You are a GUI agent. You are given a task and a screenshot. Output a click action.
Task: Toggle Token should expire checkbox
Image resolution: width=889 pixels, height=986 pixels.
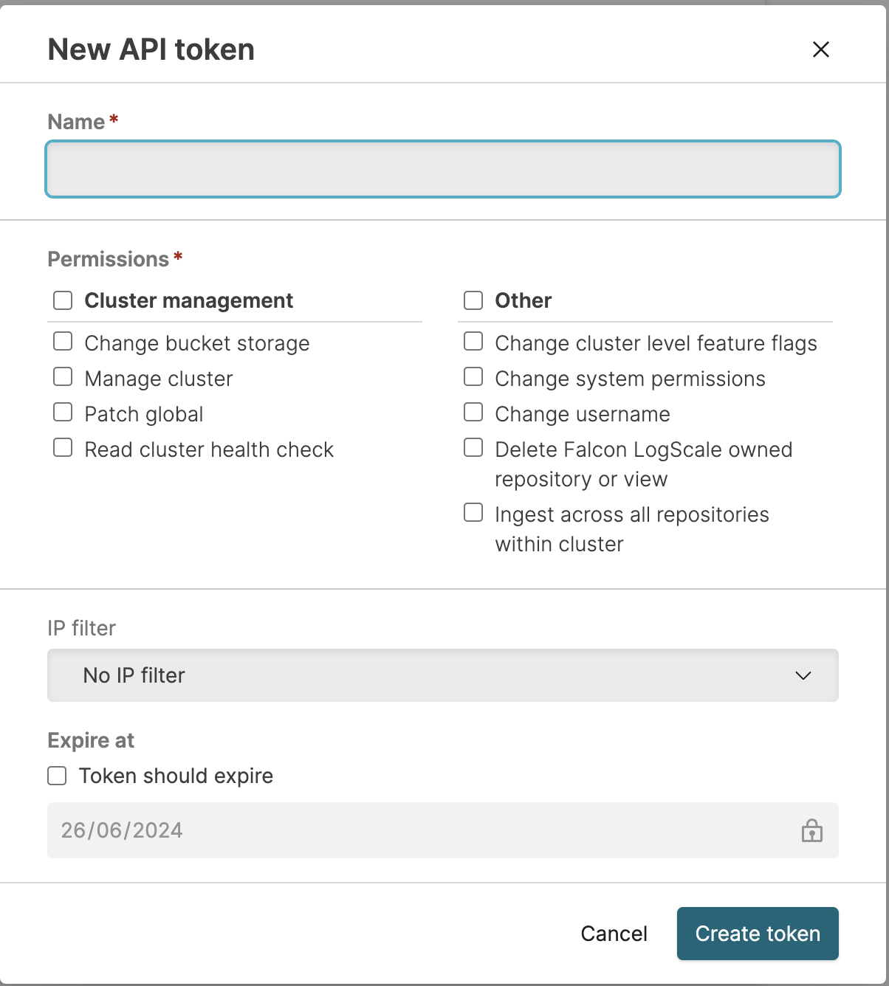[57, 776]
